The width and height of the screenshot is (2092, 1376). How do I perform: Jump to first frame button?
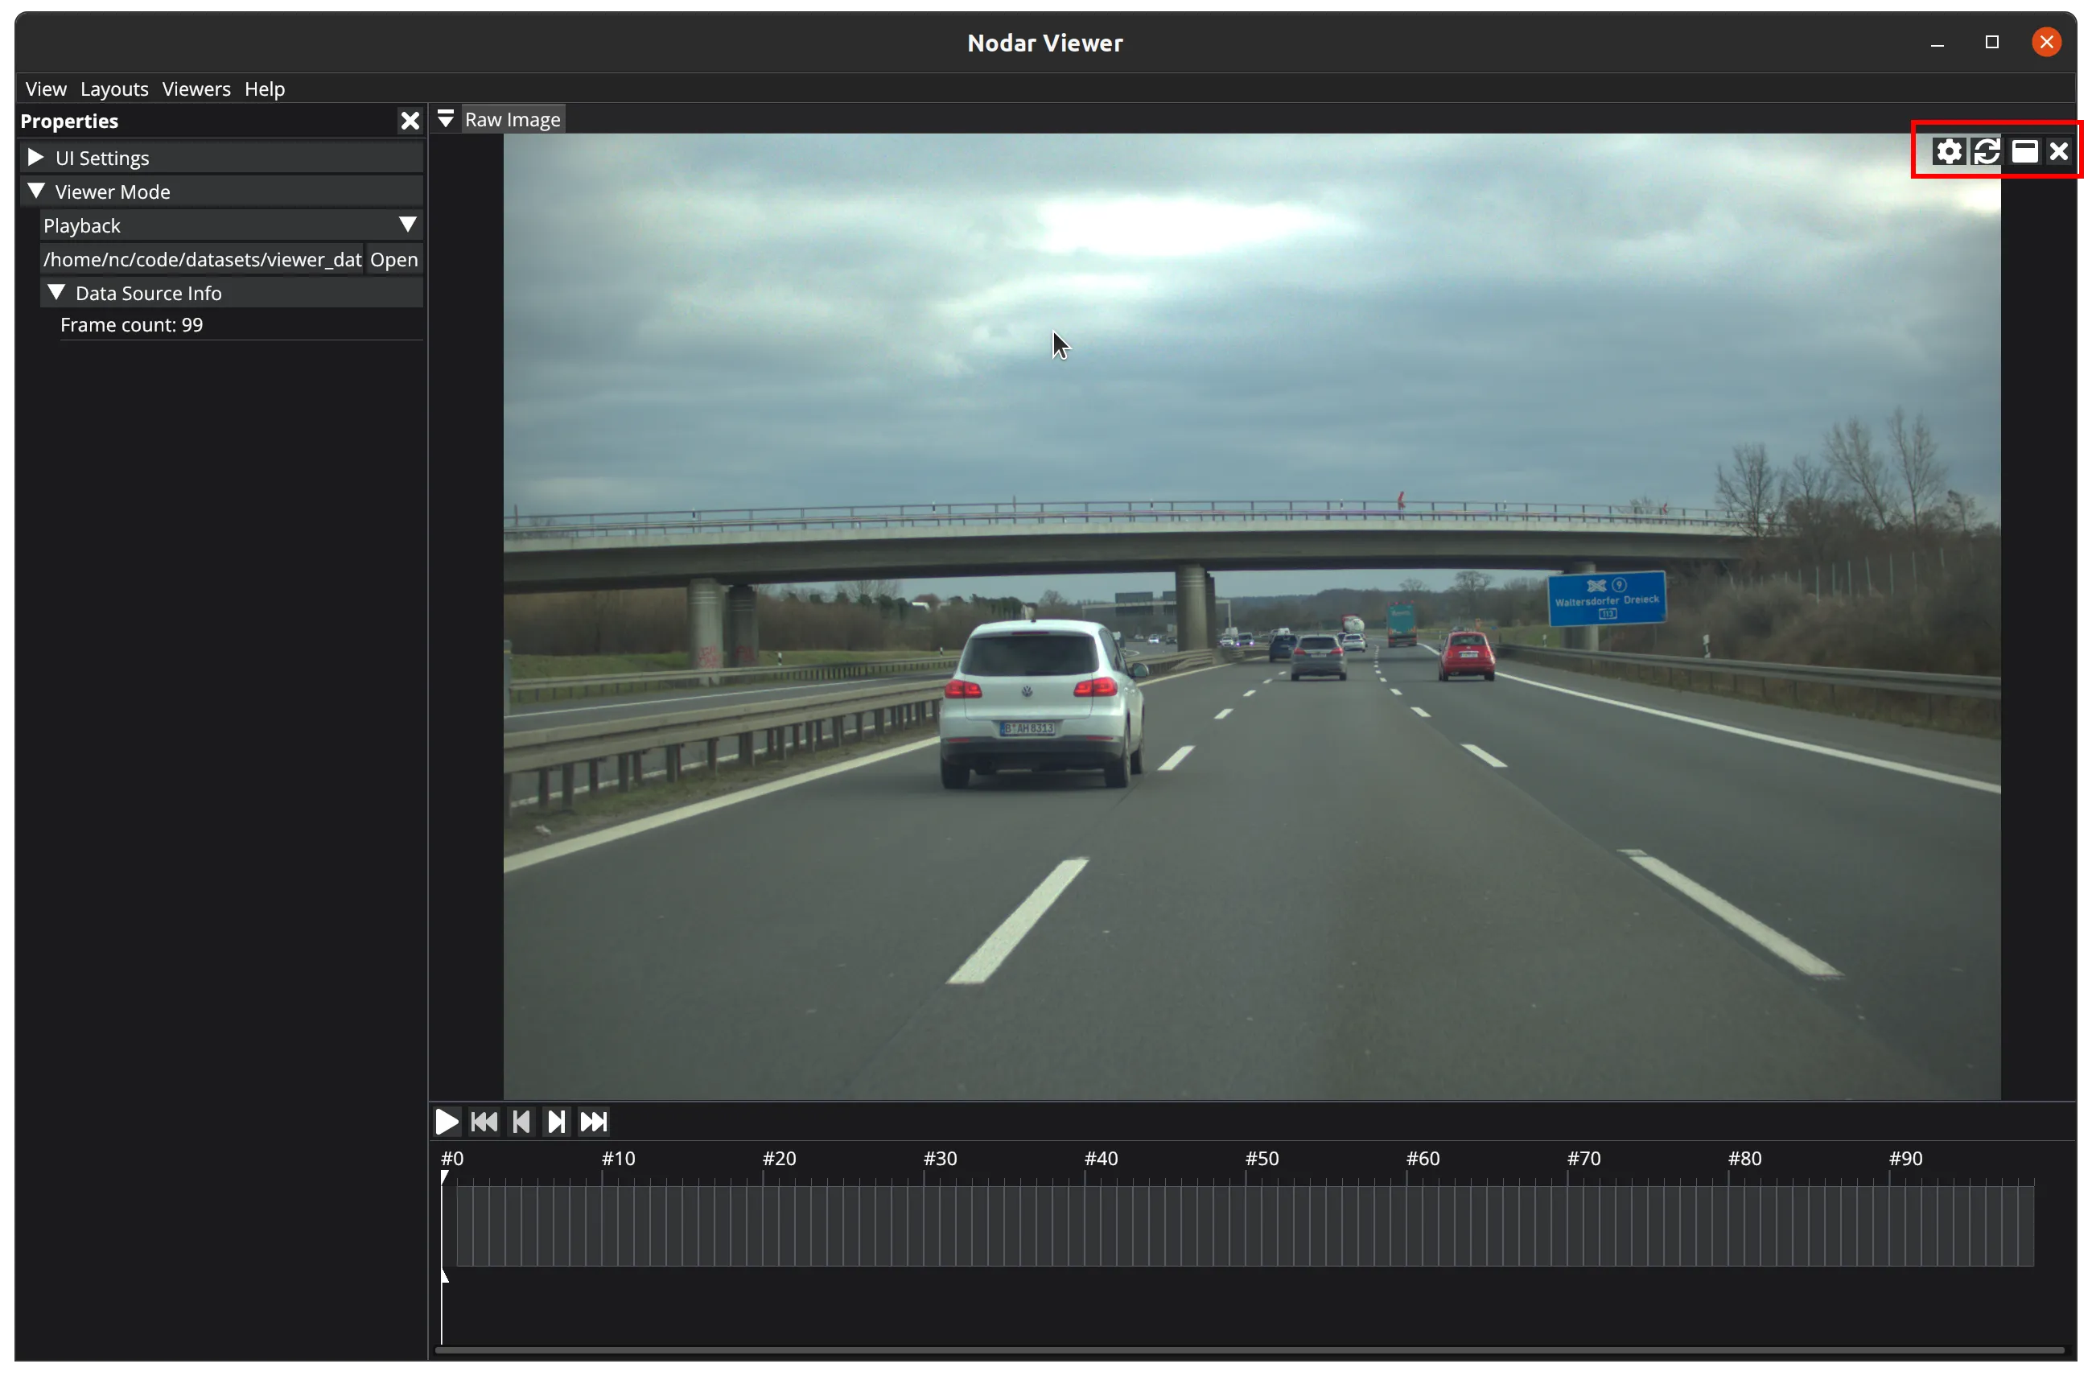pos(484,1122)
